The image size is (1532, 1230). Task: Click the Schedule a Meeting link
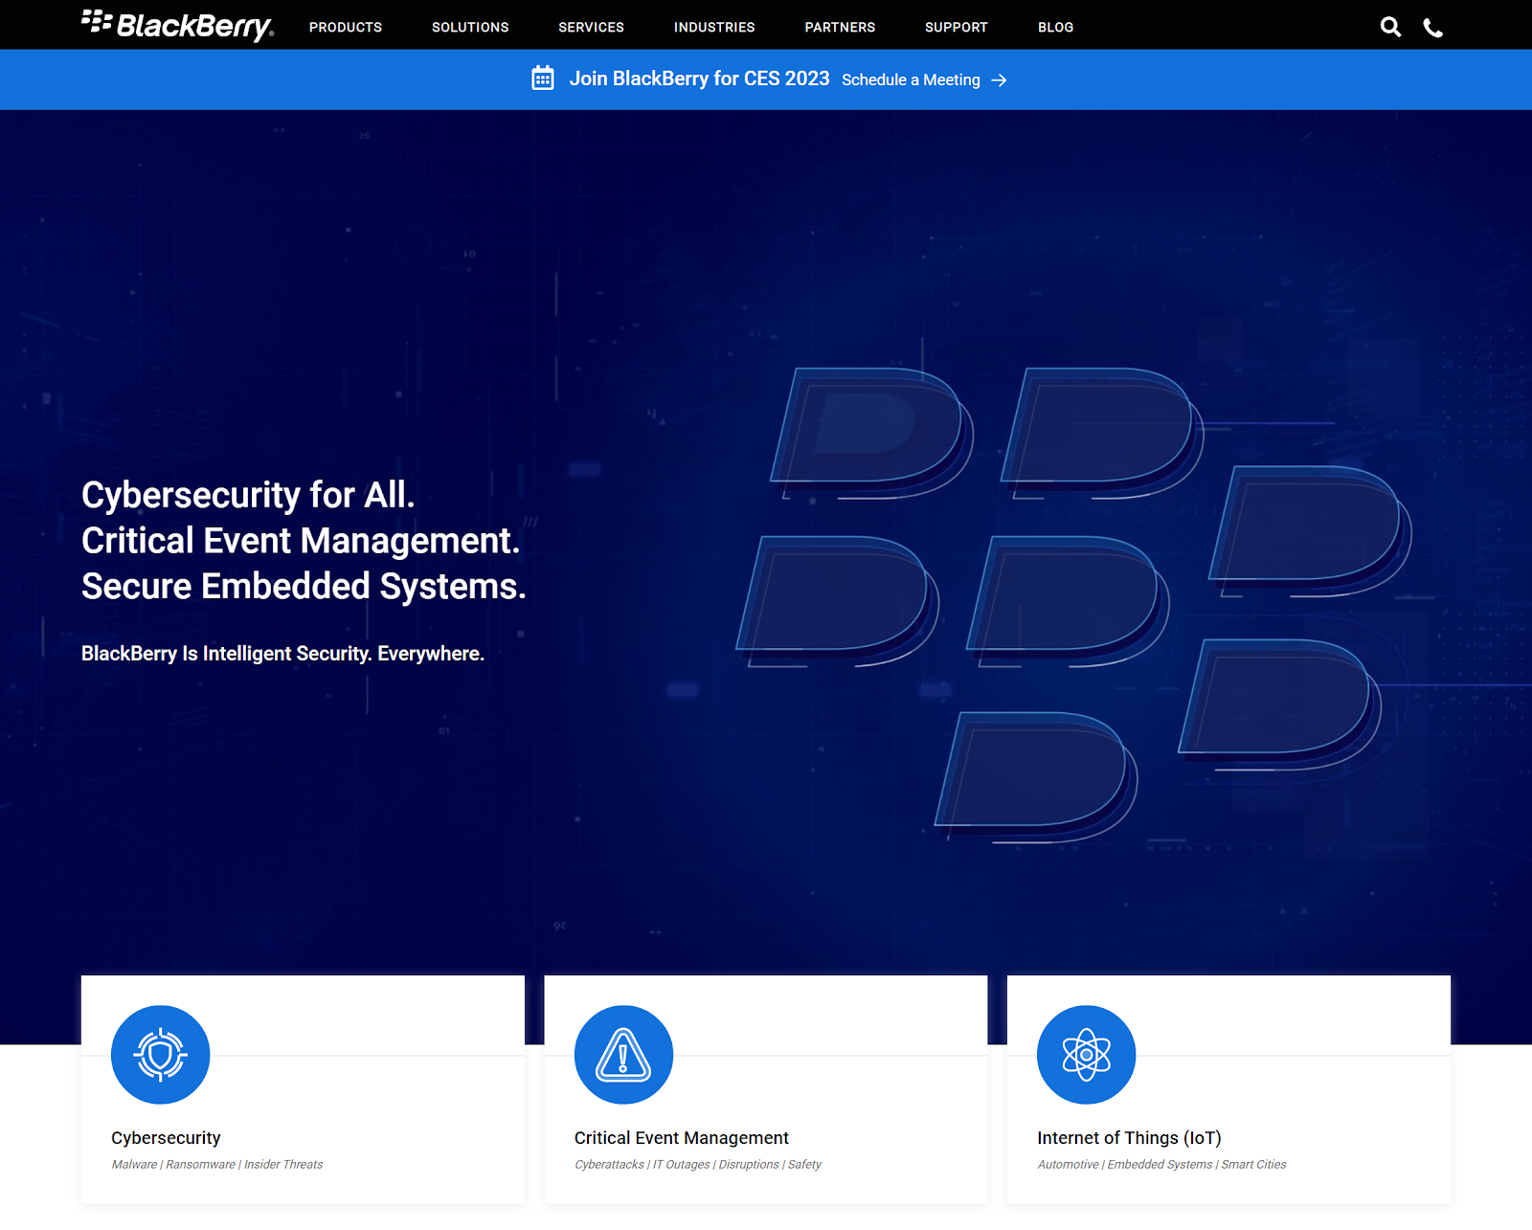911,80
